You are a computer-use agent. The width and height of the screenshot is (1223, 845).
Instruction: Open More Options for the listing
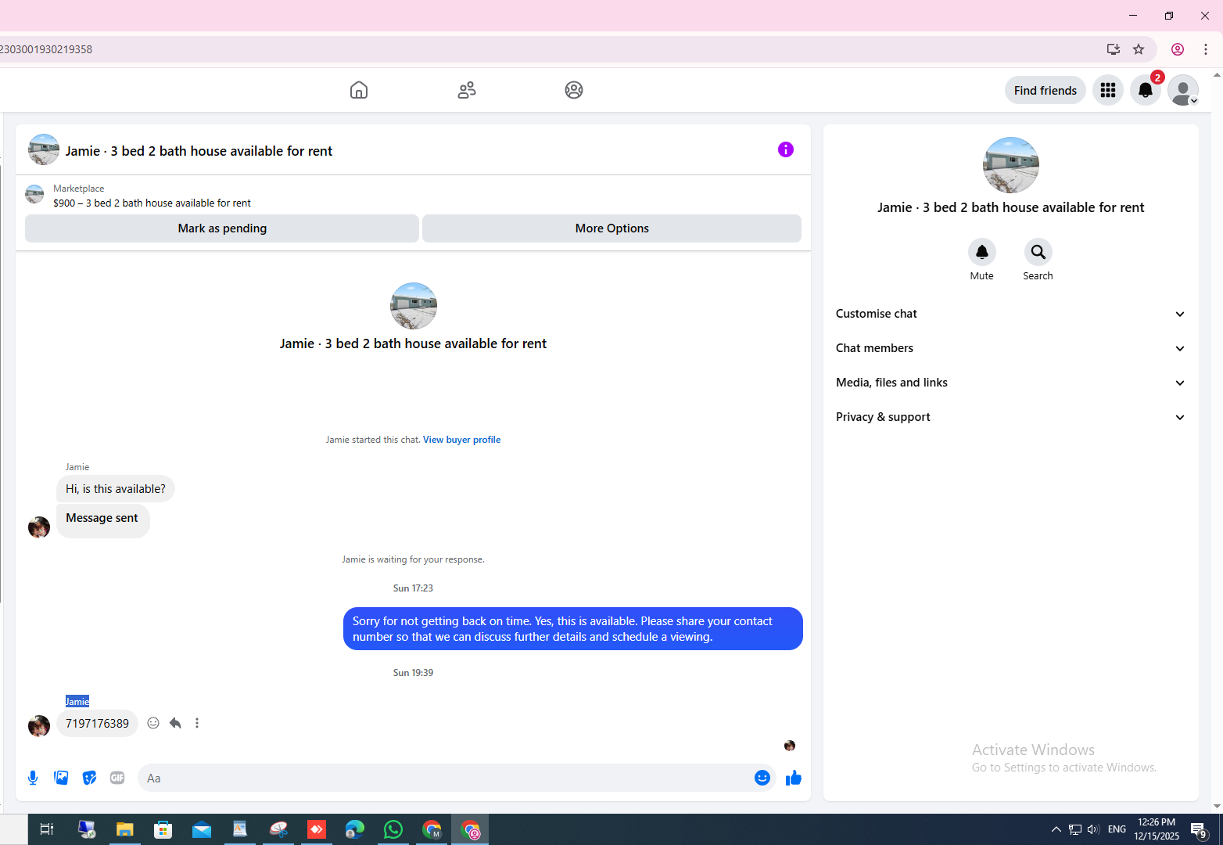[x=612, y=228]
